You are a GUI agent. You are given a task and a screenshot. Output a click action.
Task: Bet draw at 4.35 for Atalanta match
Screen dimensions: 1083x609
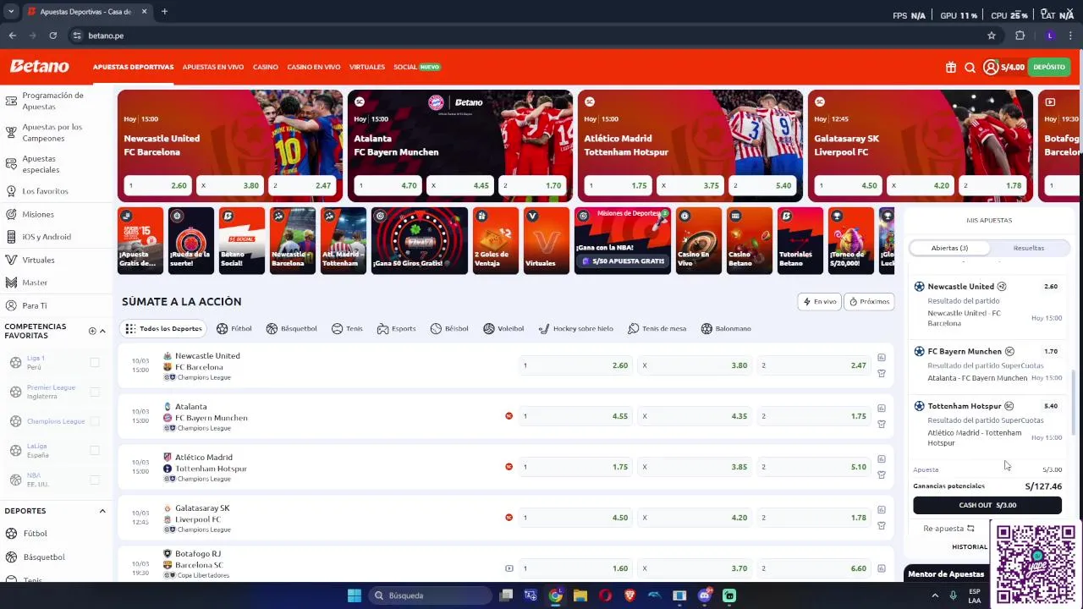695,416
